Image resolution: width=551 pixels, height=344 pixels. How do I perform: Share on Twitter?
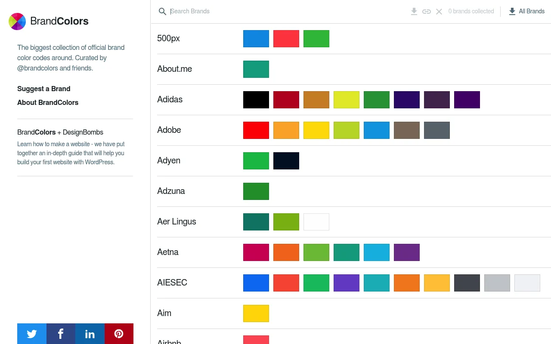coord(32,334)
